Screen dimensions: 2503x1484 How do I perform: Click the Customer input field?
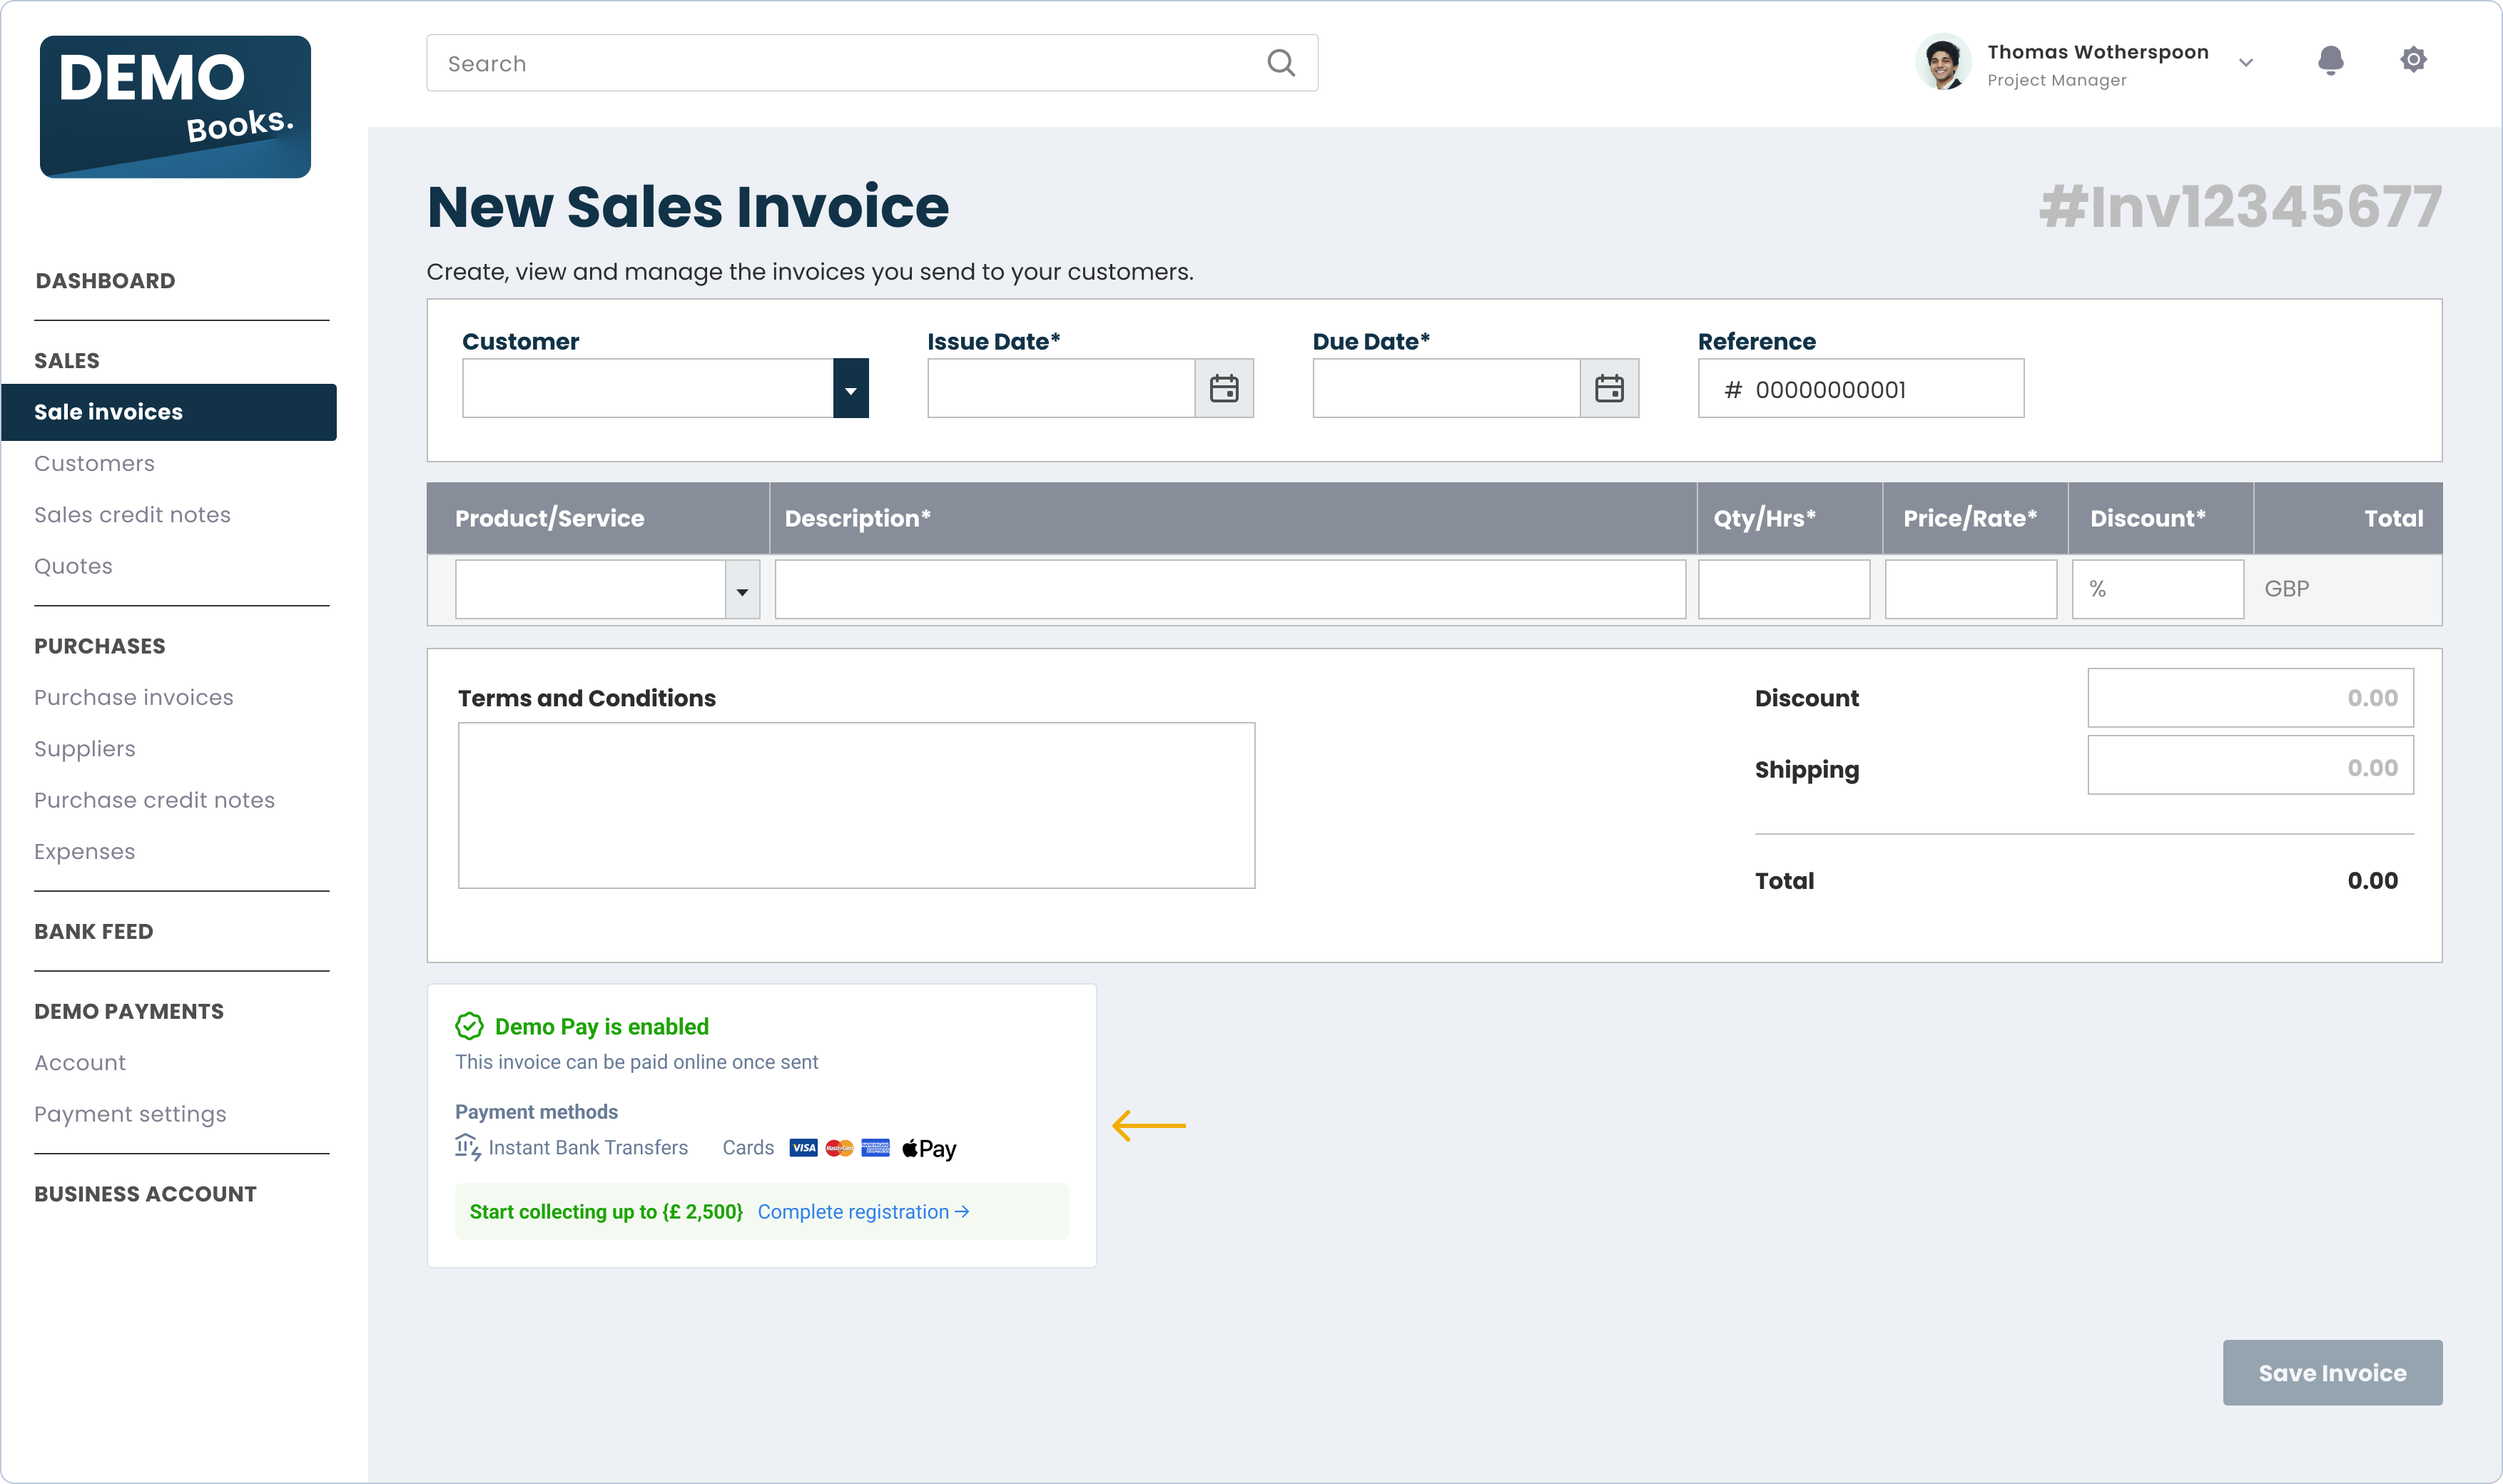(647, 388)
